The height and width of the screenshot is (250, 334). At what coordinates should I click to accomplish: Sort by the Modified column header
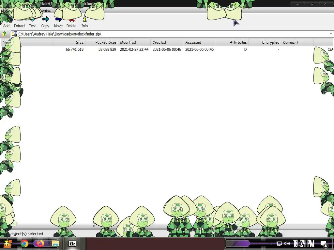[134, 42]
